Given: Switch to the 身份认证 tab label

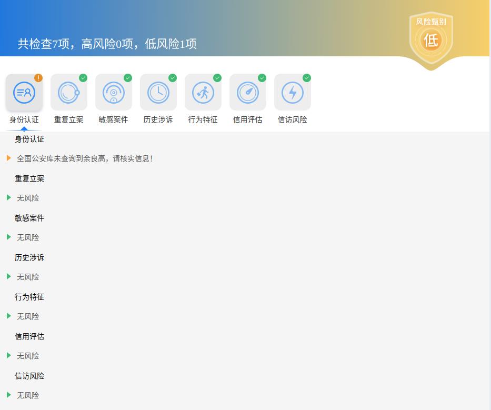Looking at the screenshot, I should 24,119.
